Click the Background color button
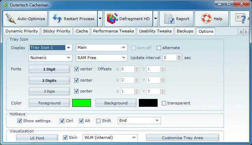 pyautogui.click(x=116, y=103)
